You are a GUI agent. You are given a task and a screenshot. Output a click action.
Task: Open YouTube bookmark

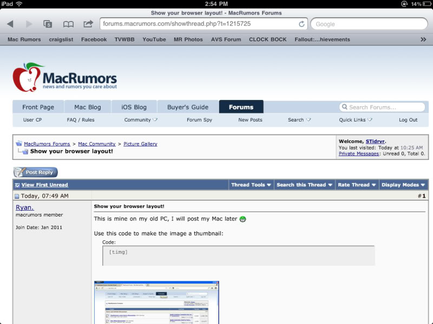click(154, 39)
